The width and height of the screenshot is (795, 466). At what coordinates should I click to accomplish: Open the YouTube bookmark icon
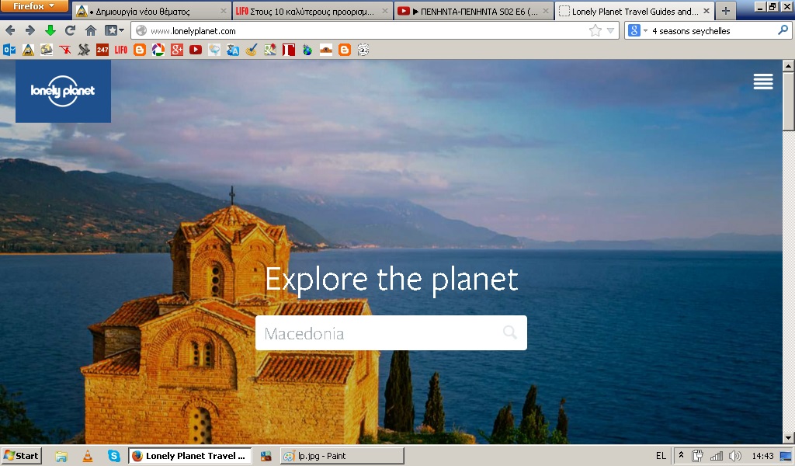(x=195, y=50)
